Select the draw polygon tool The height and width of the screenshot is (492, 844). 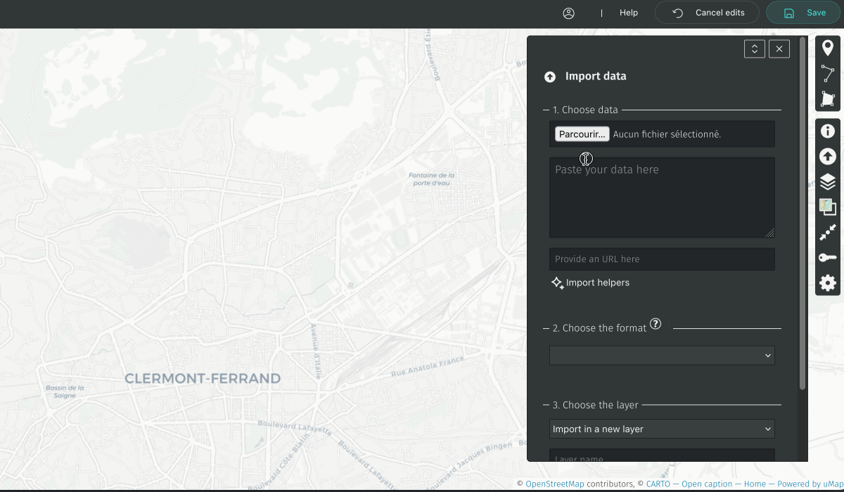tap(828, 99)
